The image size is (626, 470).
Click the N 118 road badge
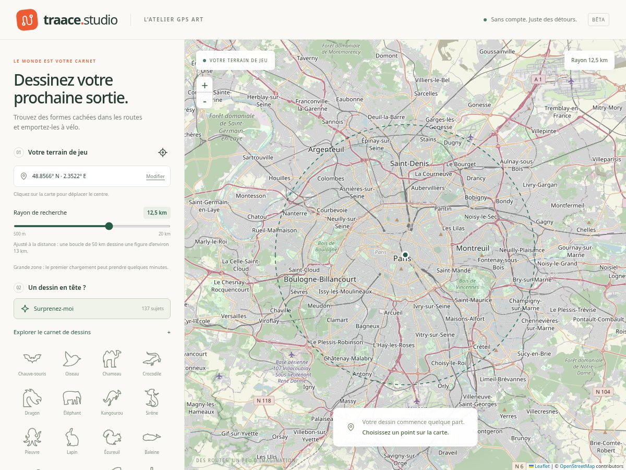pyautogui.click(x=264, y=401)
